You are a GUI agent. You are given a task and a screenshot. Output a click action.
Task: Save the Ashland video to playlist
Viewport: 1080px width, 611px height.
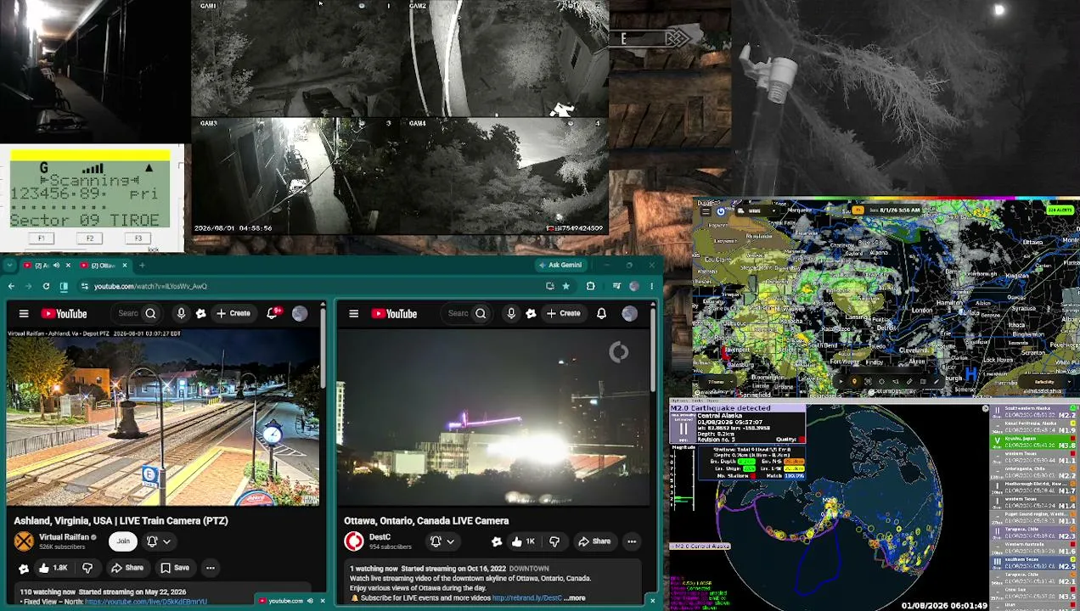[x=175, y=568]
